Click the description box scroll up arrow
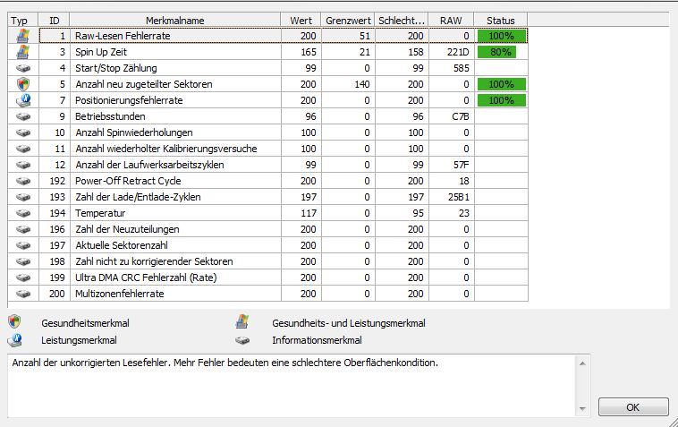Image resolution: width=678 pixels, height=427 pixels. [x=582, y=363]
